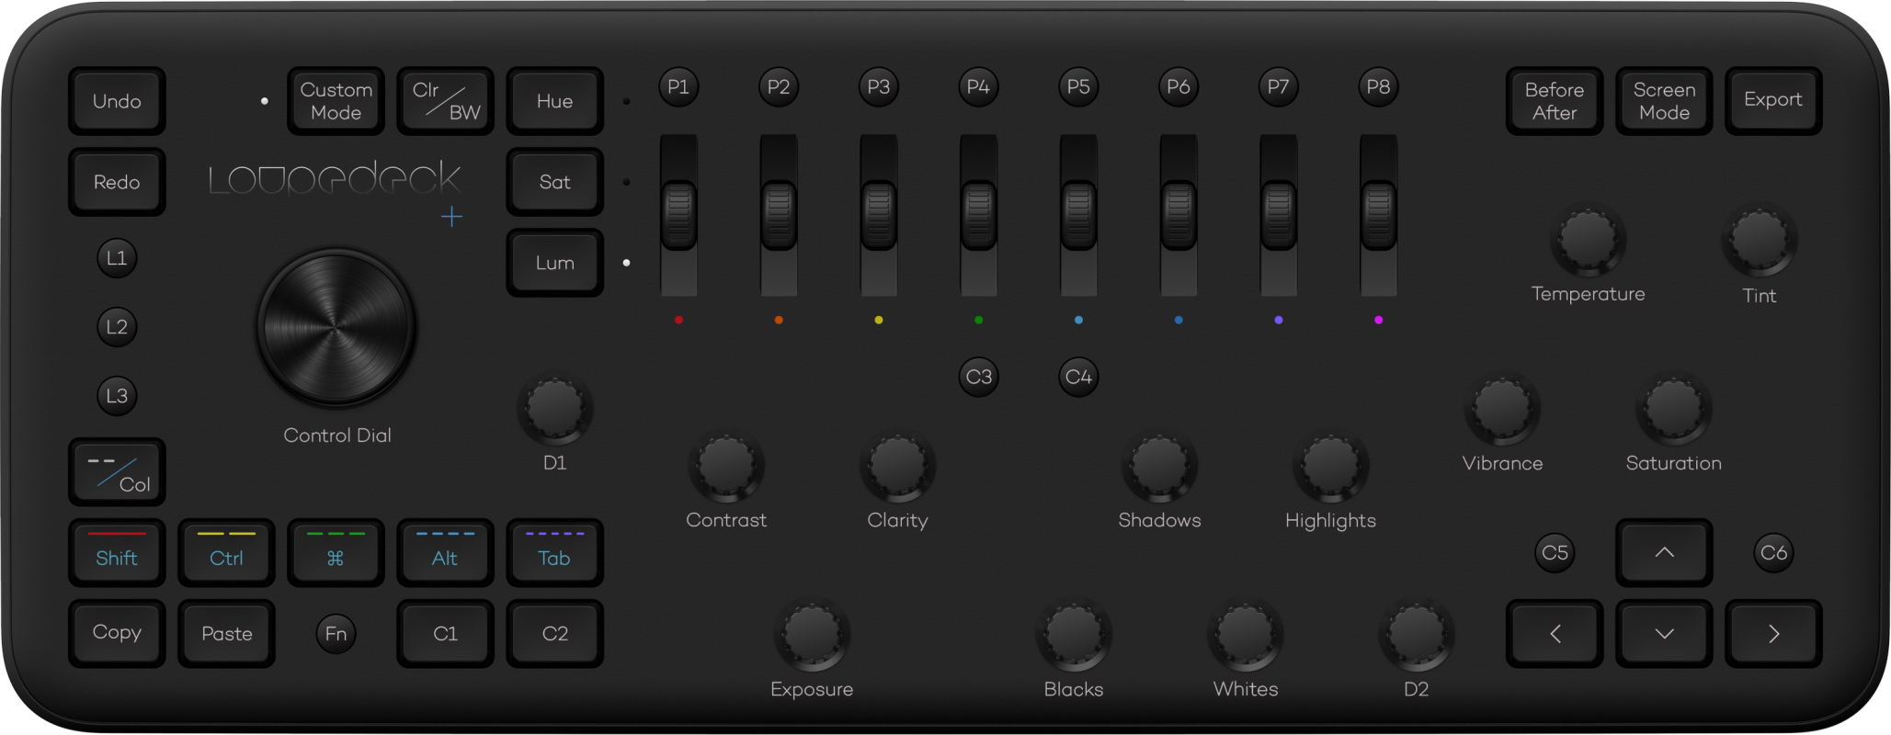Click the C1 custom key
Image resolution: width=1891 pixels, height=735 pixels.
445,634
